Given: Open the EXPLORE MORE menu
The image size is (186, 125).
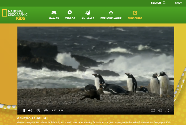Looking at the screenshot, I should point(111,18).
